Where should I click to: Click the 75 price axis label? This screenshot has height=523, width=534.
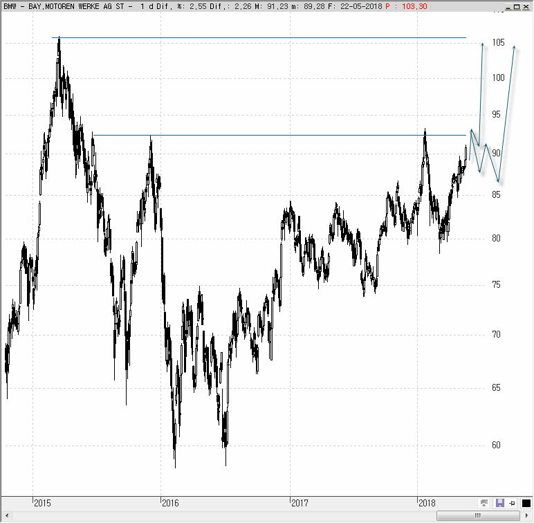click(x=496, y=284)
